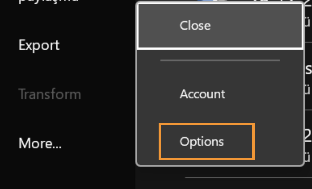Pick Account between Close and Options

click(x=202, y=94)
